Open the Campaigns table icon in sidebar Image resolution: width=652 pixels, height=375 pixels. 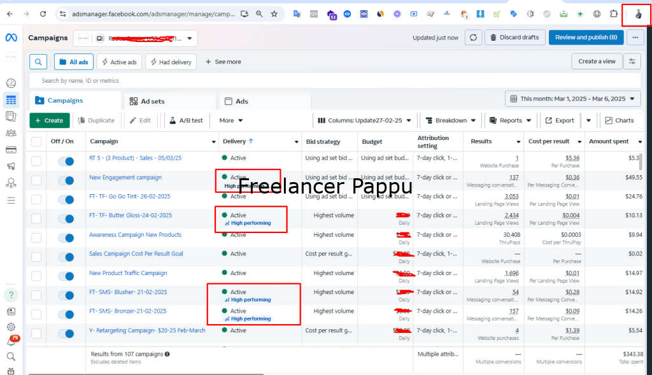(11, 100)
